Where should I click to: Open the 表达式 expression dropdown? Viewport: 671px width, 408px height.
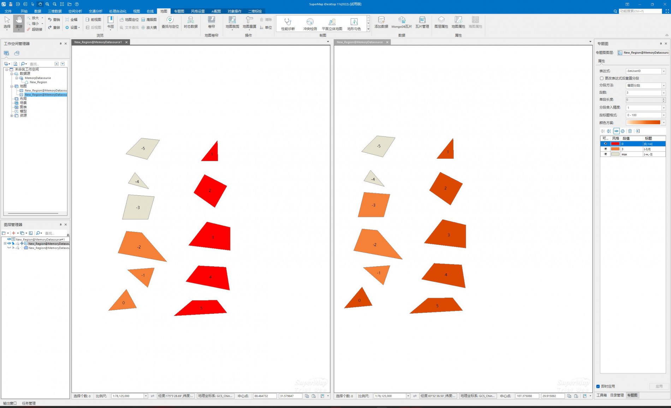coord(664,71)
